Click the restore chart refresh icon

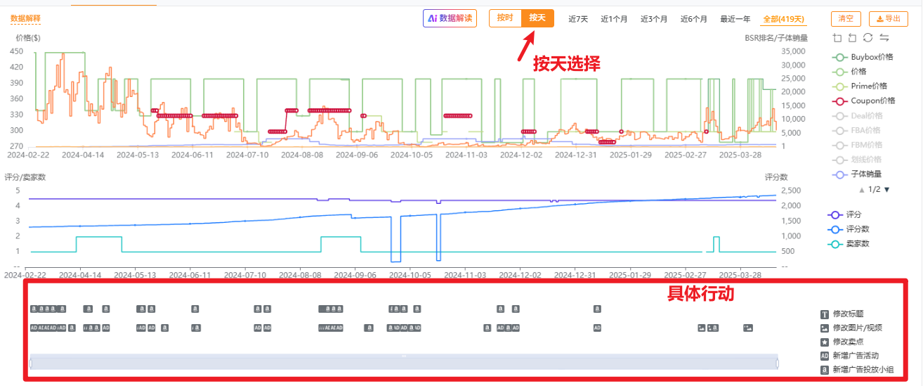[x=868, y=38]
